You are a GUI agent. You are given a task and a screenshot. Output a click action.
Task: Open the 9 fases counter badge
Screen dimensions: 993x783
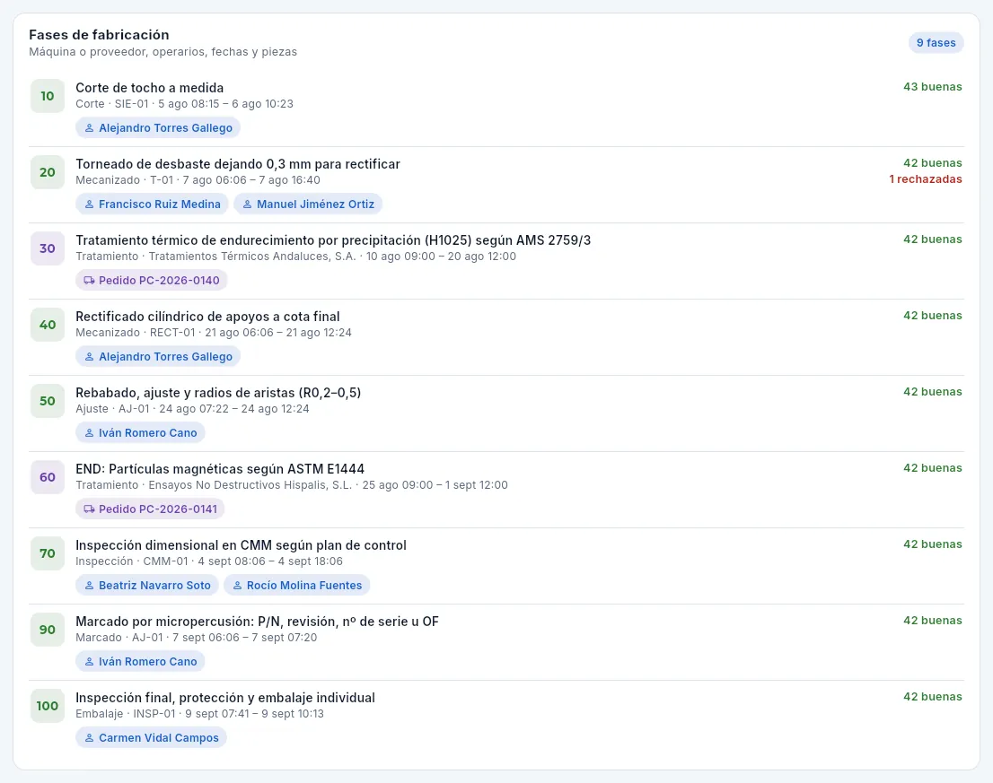(936, 43)
